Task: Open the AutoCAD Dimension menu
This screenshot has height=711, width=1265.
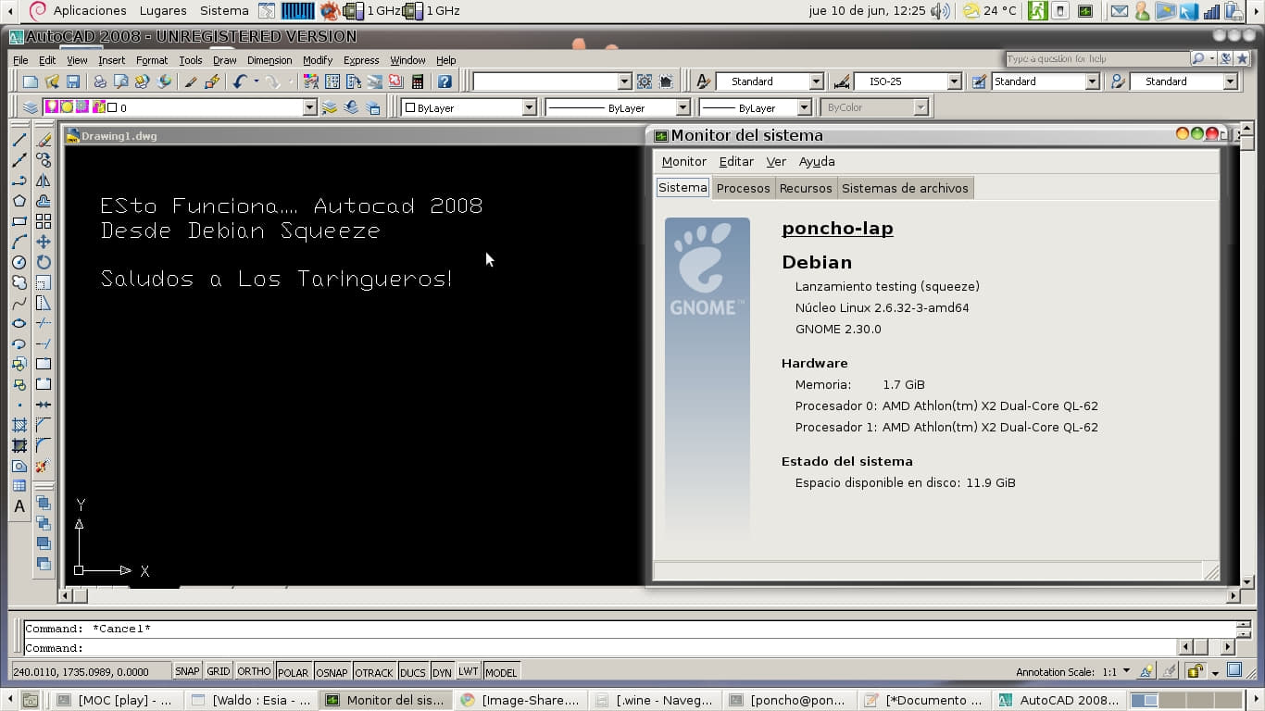Action: click(269, 60)
